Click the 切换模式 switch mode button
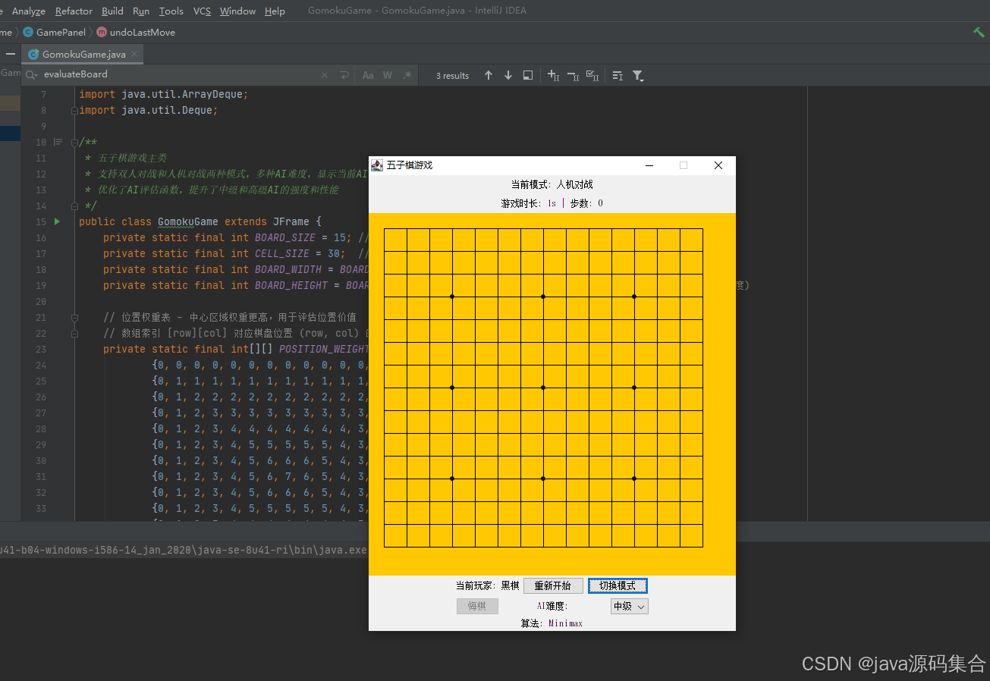The image size is (990, 681). (618, 585)
